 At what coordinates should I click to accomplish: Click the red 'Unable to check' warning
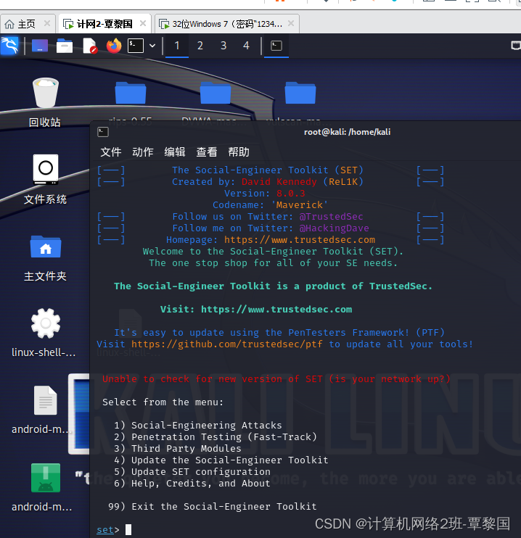coord(276,378)
